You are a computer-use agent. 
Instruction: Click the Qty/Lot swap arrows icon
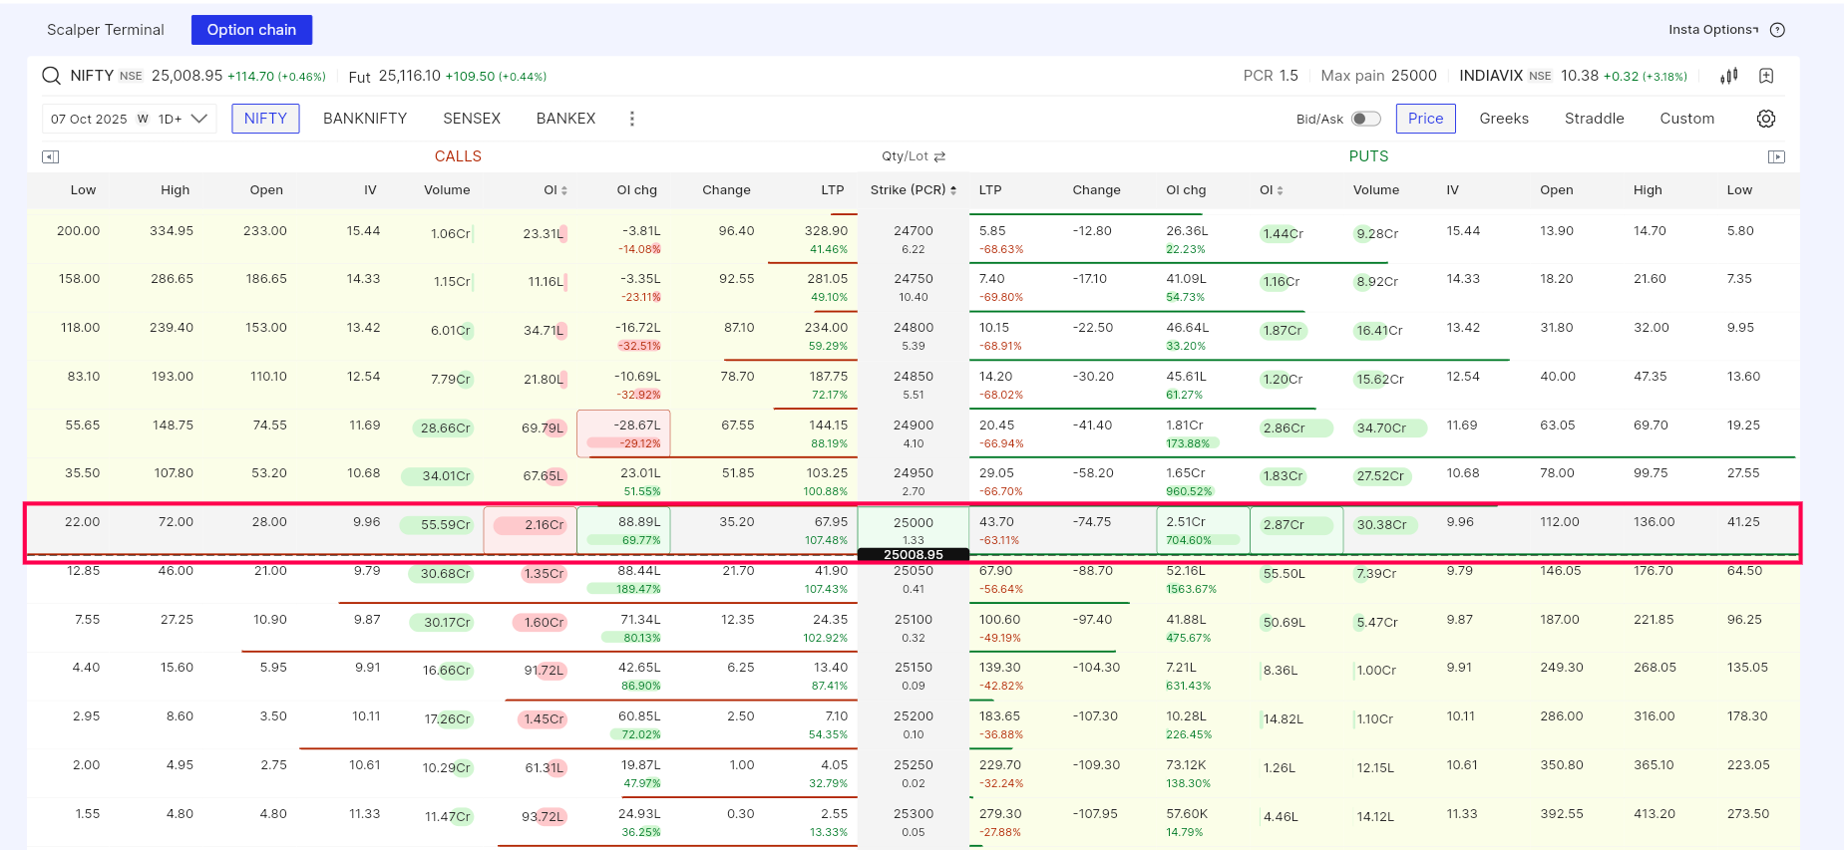(939, 156)
